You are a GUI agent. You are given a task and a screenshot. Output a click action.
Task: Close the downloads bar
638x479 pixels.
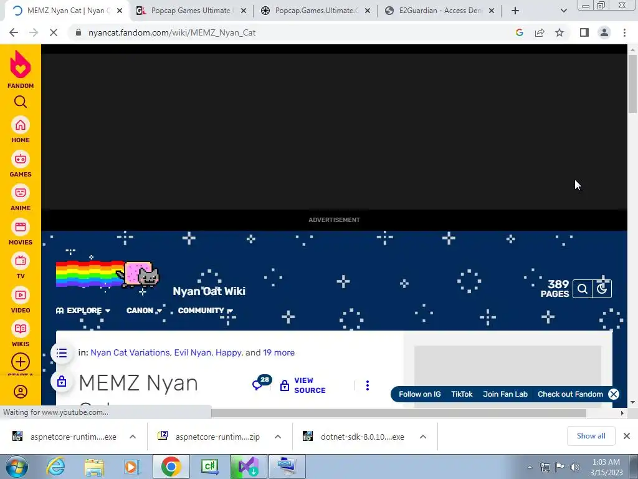(627, 436)
